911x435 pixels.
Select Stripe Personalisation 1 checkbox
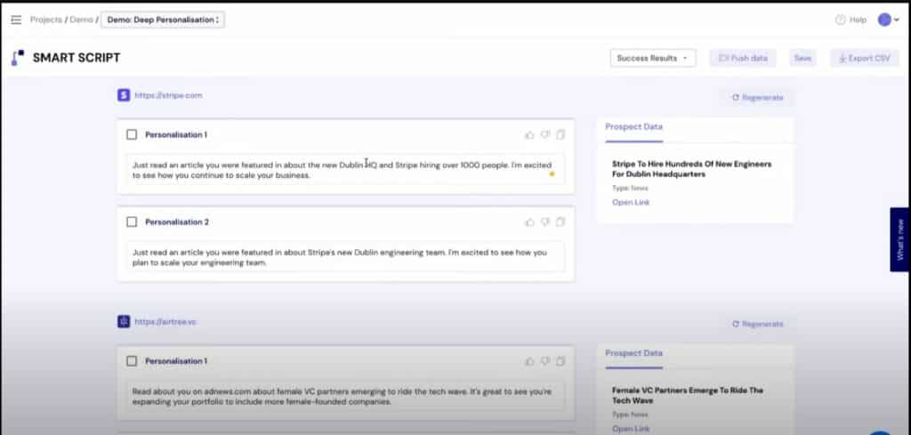pyautogui.click(x=132, y=134)
